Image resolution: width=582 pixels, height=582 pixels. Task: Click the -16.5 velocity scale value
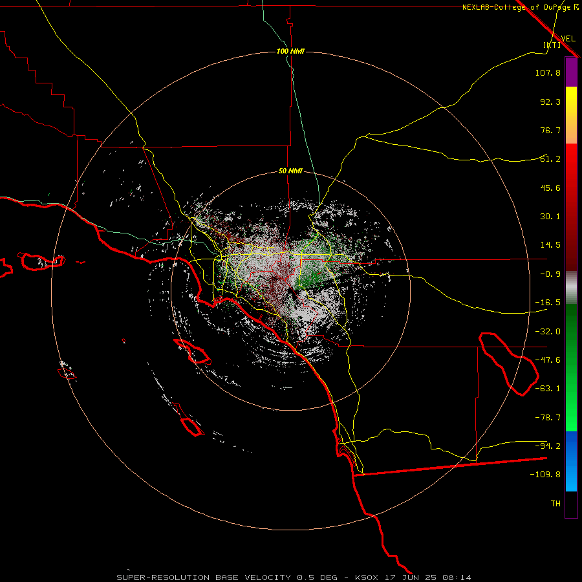tap(548, 303)
